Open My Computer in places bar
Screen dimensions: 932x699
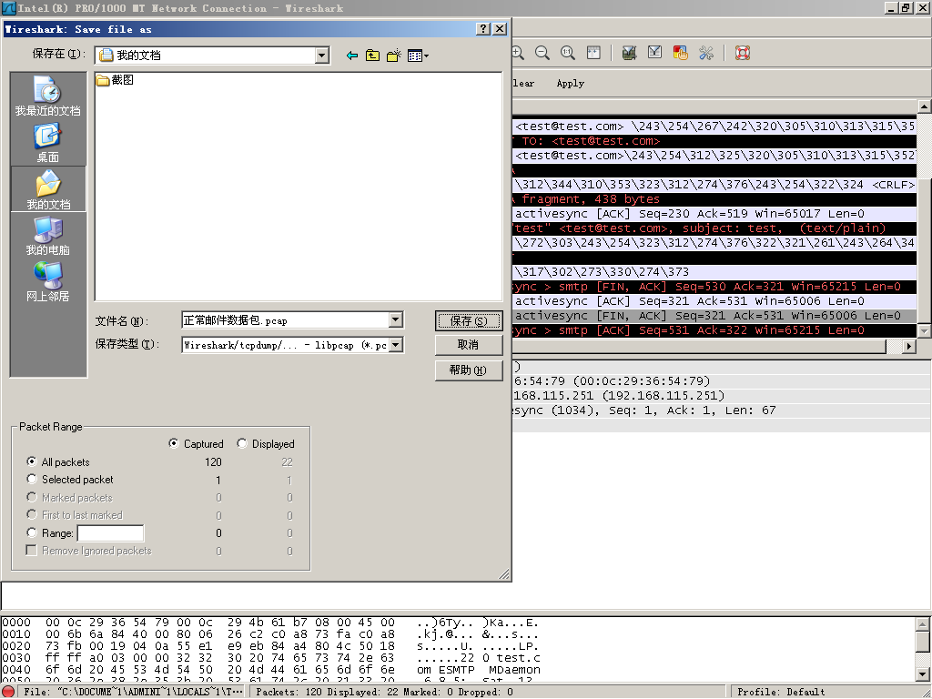[47, 236]
